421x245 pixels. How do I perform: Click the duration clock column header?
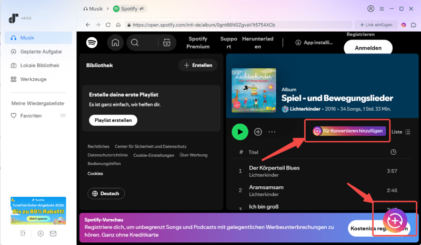(x=393, y=152)
